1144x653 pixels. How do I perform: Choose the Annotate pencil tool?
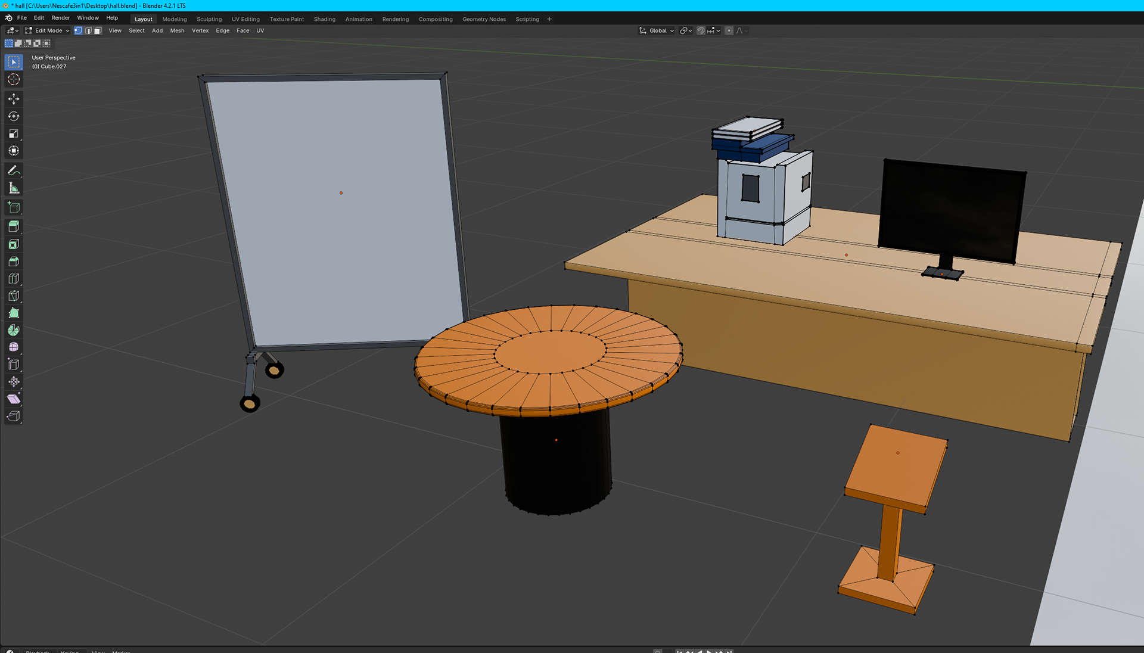click(x=14, y=170)
